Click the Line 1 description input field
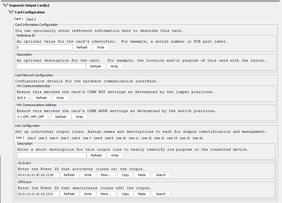Image resolution: width=282 pixels, height=203 pixels. 52,155
